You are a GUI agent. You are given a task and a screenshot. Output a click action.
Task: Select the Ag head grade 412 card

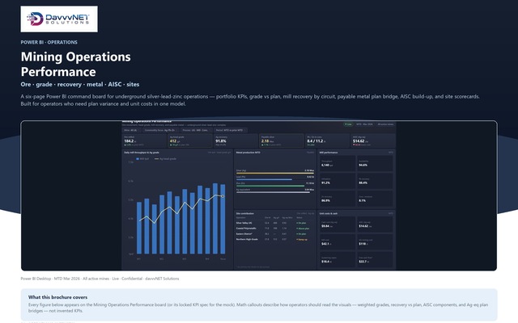coord(190,141)
